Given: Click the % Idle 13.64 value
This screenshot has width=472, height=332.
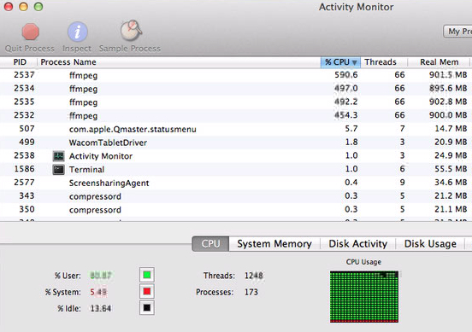Looking at the screenshot, I should point(101,309).
